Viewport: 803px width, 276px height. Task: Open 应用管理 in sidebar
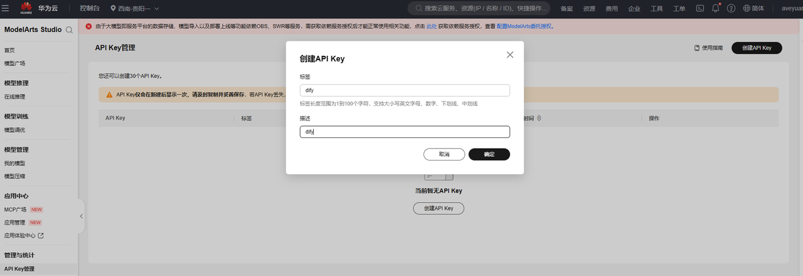point(14,223)
